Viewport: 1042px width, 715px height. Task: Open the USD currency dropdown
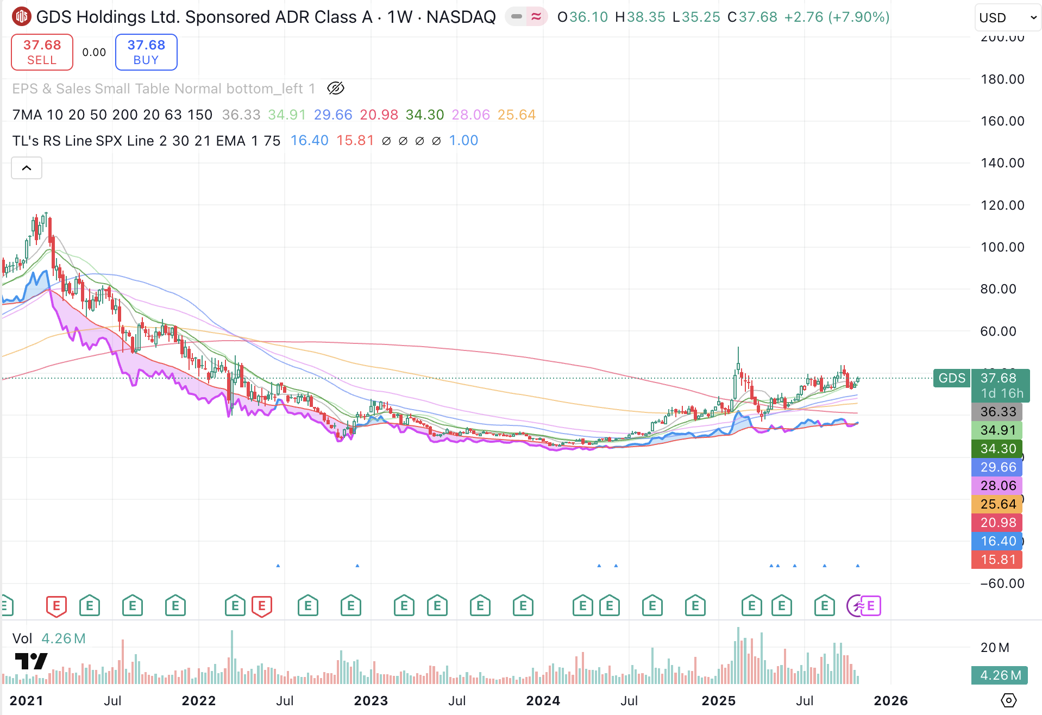click(x=1008, y=18)
